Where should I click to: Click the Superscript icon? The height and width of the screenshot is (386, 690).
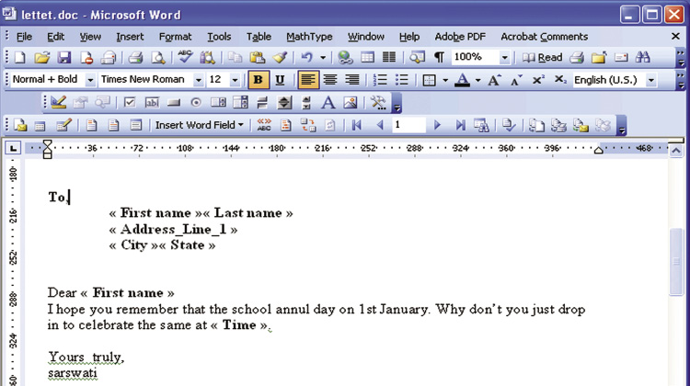539,80
